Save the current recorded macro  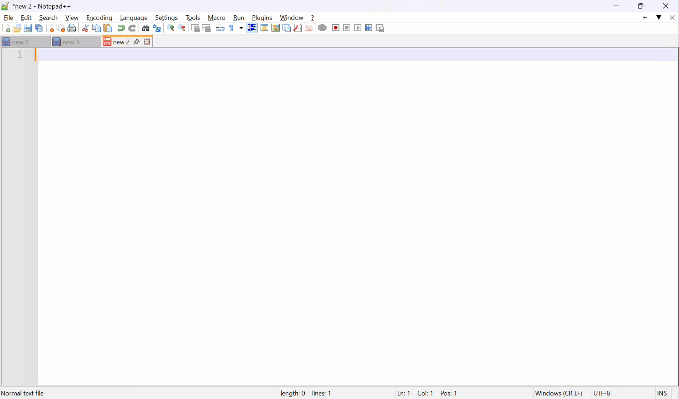[x=380, y=28]
